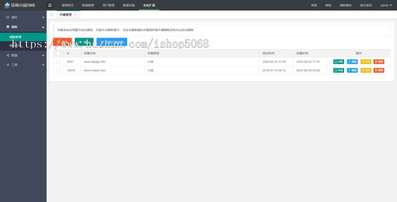This screenshot has height=202, width=397.
Task: Tick the checkbox for row 10010
Action: tap(58, 70)
